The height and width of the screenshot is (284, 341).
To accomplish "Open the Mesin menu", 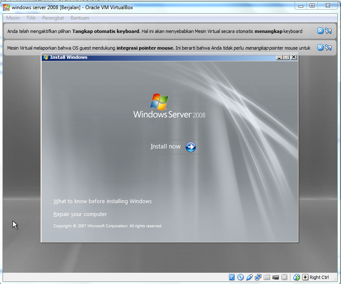I will (x=13, y=18).
